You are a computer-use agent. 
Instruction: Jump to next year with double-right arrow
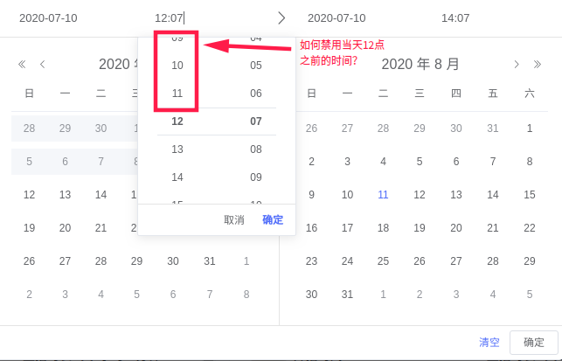pos(537,65)
